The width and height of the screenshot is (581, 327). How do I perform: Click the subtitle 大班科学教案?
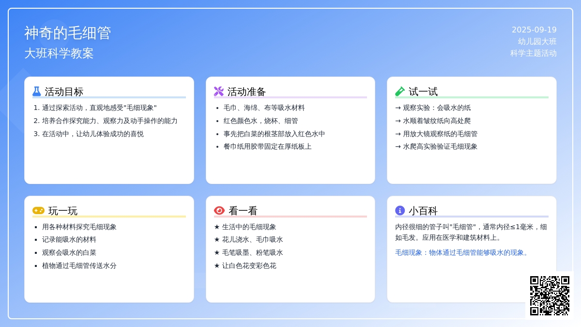[x=59, y=53]
